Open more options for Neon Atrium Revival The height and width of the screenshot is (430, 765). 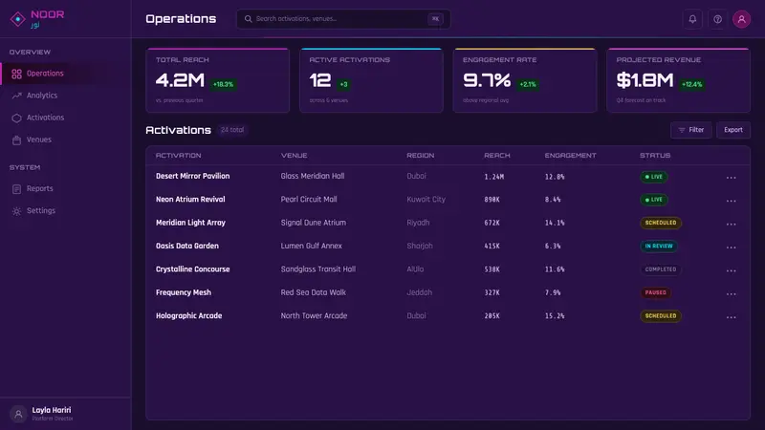pyautogui.click(x=731, y=201)
